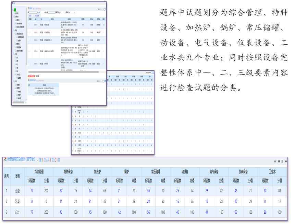The image size is (295, 224).
Task: Click 必查 score 76 under 特种设备
Action: (75, 191)
